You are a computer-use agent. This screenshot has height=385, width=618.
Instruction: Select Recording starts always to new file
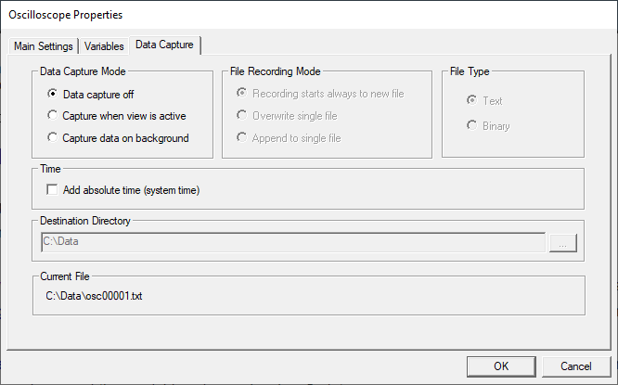(244, 94)
